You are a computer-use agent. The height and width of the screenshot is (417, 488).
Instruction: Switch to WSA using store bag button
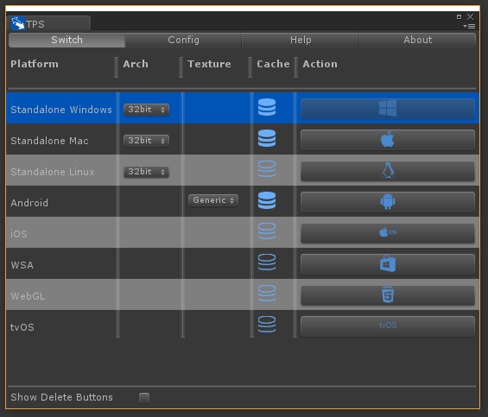(388, 264)
